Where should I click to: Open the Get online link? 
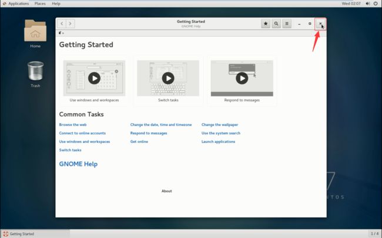pos(139,141)
